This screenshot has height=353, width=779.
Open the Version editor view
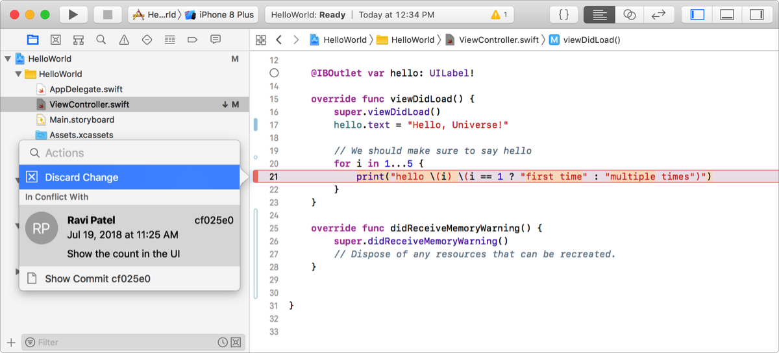[x=659, y=14]
